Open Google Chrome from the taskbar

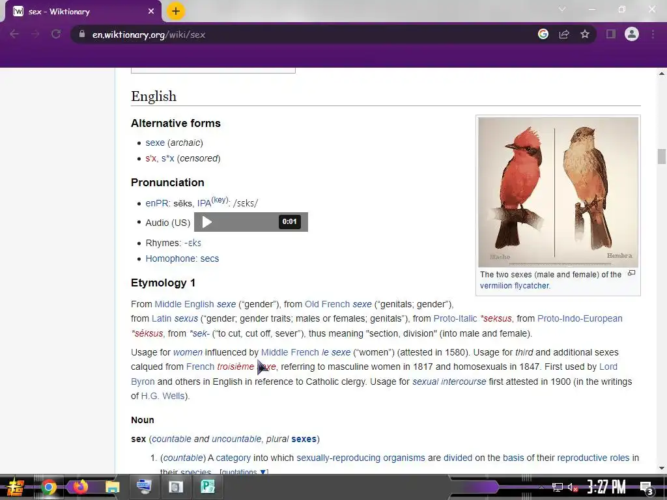point(48,487)
